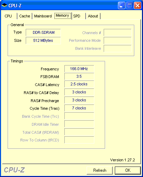Click the General group heading
Screen dimensions: 143x177
click(x=17, y=25)
